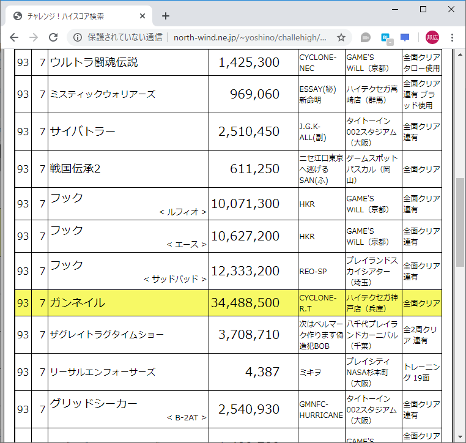Click the game title 戦国伝承2

tap(75, 169)
